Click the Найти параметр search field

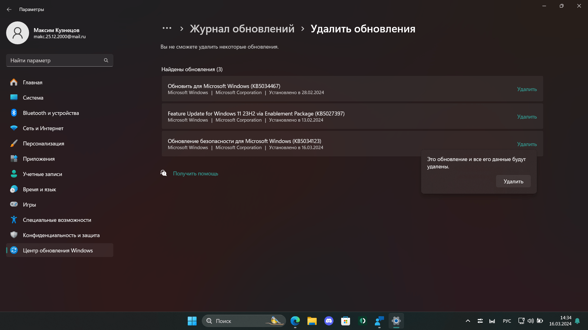[x=60, y=61]
